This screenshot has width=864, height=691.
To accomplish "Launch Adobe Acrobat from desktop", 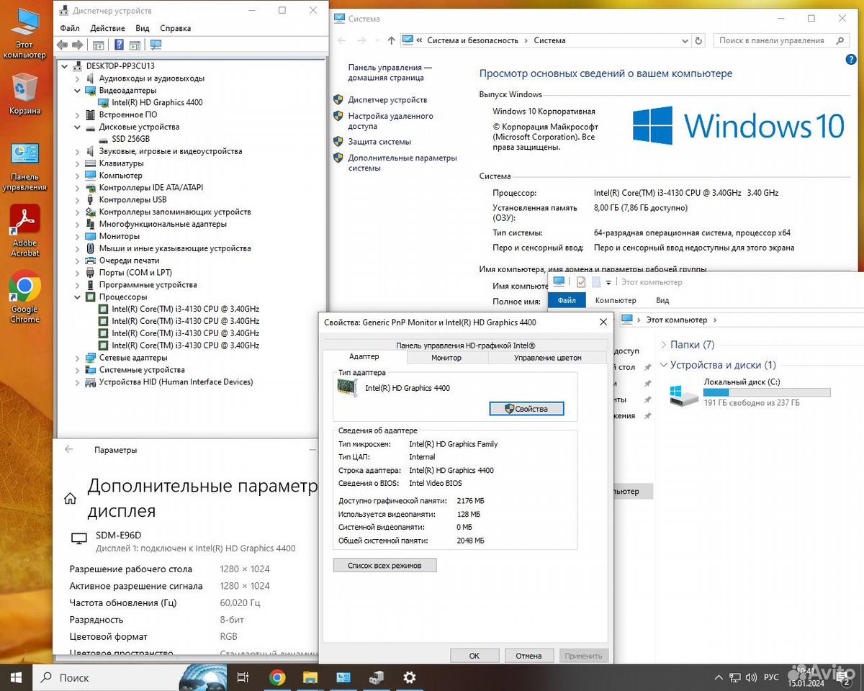I will pos(24,230).
